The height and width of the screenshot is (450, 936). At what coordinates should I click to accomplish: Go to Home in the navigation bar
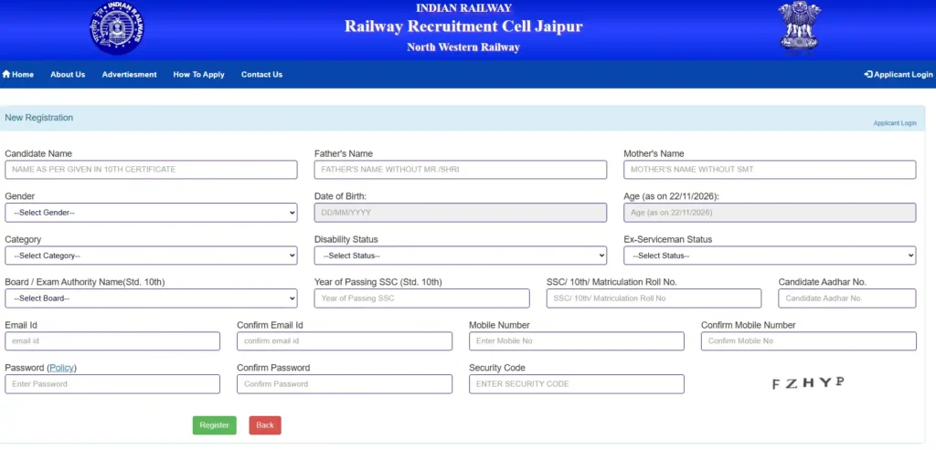18,75
